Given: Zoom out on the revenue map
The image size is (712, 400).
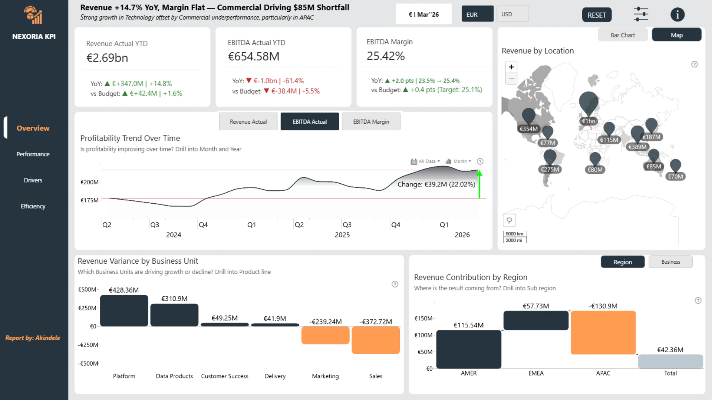Looking at the screenshot, I should pos(511,79).
